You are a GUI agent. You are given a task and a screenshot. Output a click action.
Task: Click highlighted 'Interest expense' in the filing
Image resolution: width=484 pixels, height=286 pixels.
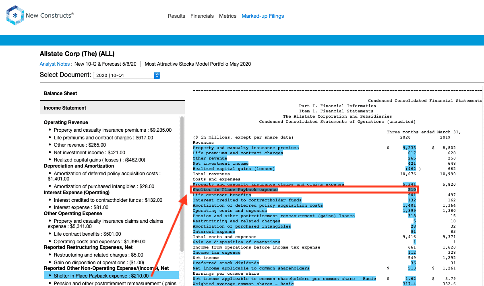tap(214, 232)
